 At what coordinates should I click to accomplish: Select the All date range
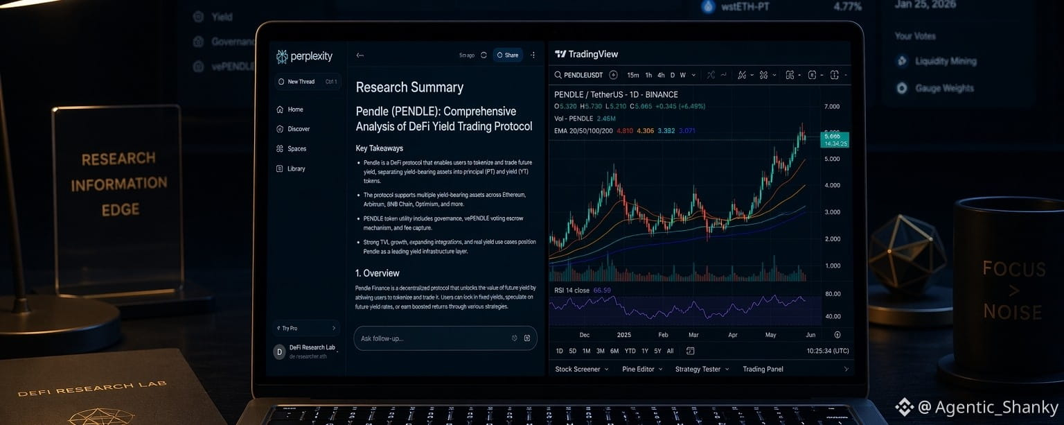[x=670, y=351]
